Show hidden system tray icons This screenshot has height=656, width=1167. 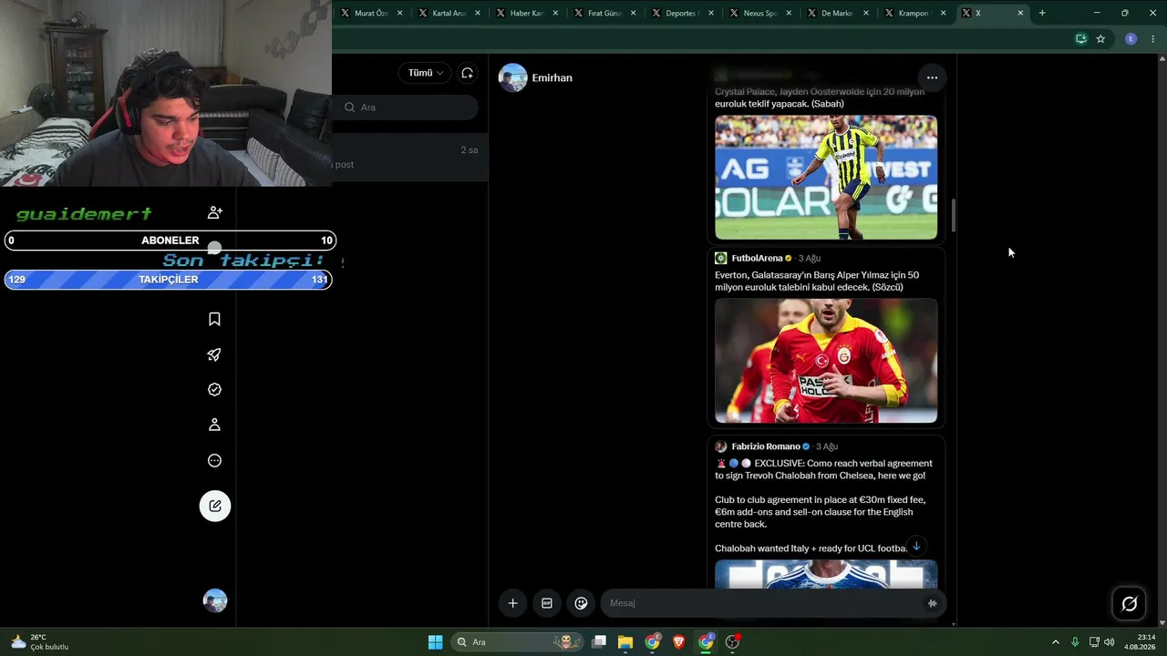point(1056,642)
